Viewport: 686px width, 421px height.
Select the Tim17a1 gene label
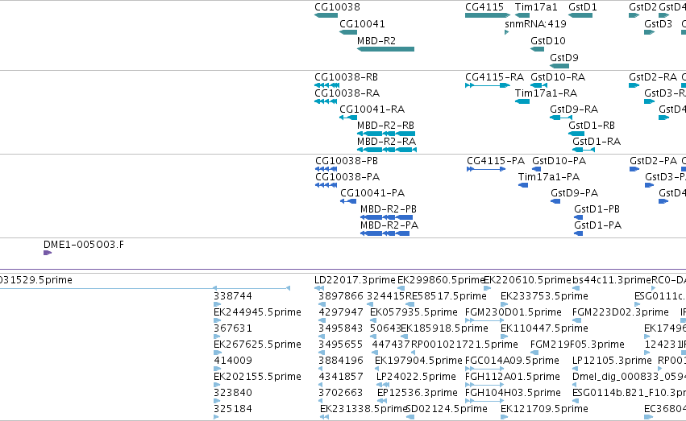coord(536,7)
